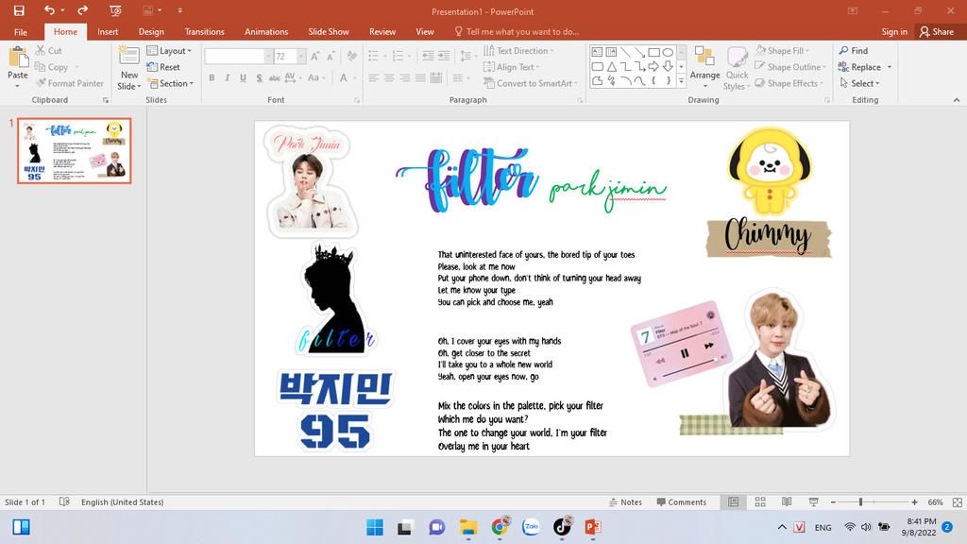Center the text alignment

[x=389, y=77]
